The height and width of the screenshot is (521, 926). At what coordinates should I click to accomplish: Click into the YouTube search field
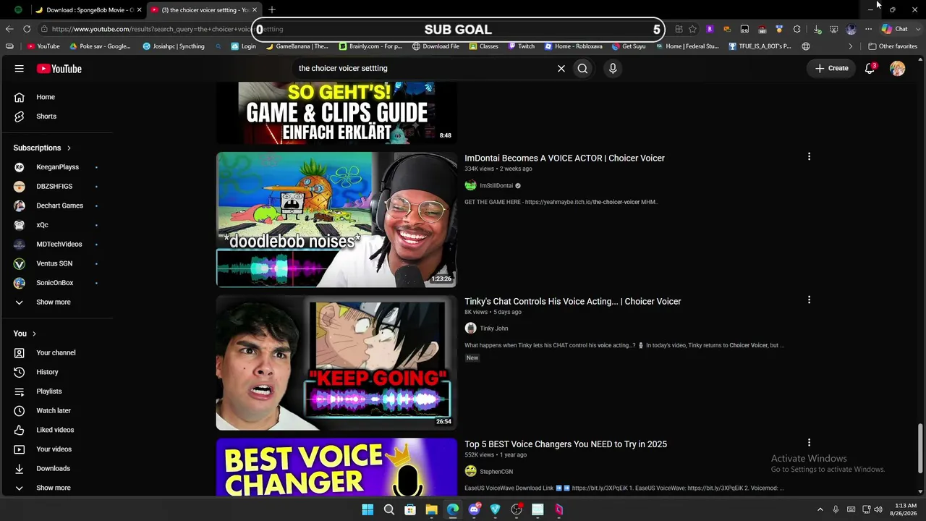pos(423,68)
